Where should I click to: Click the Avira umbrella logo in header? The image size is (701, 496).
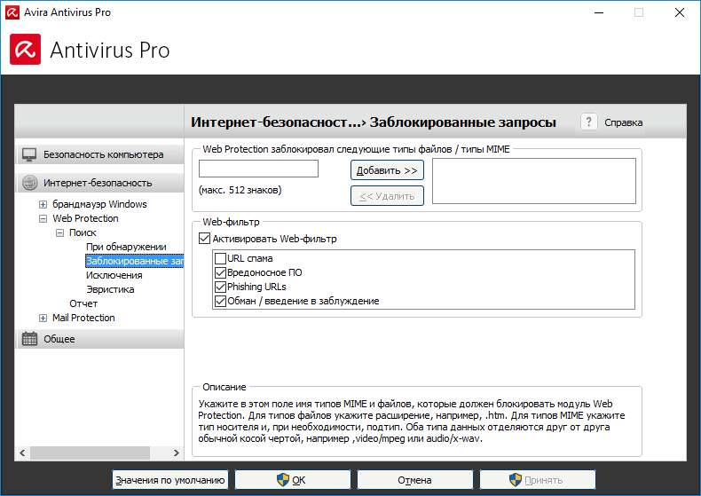pyautogui.click(x=25, y=49)
